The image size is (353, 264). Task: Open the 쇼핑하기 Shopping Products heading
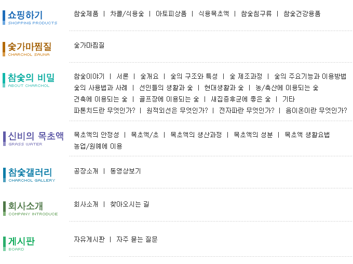pos(30,18)
